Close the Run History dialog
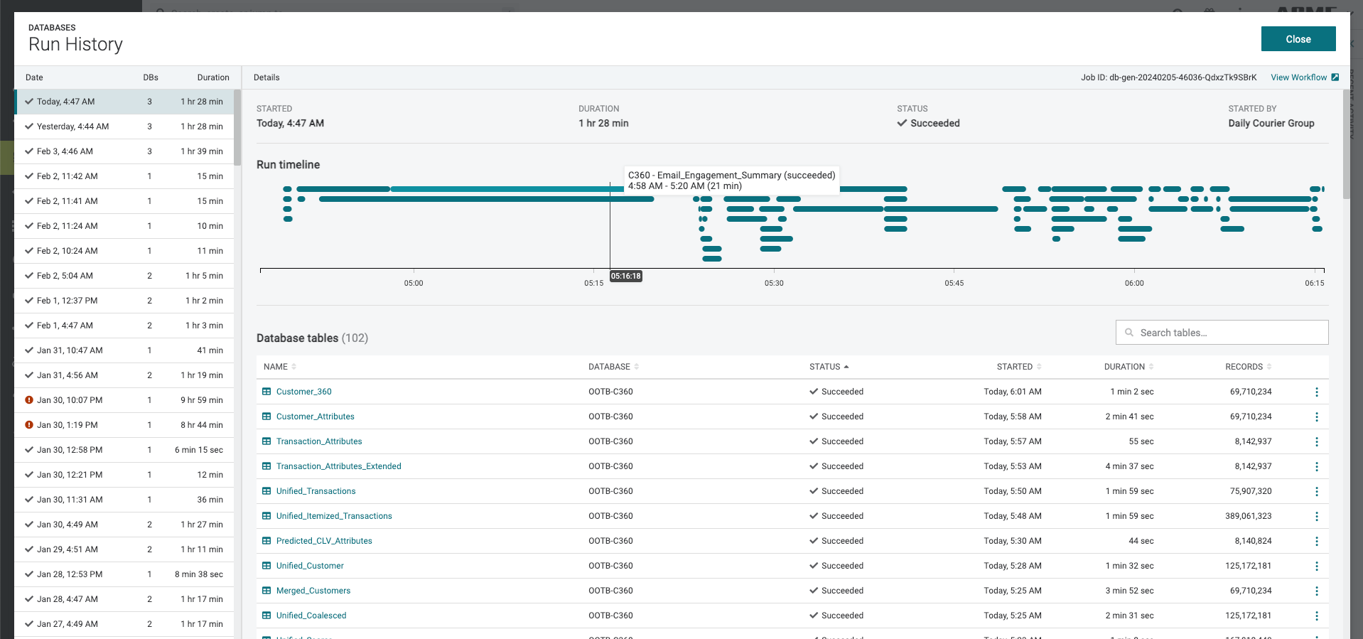Viewport: 1363px width, 639px height. click(x=1298, y=39)
